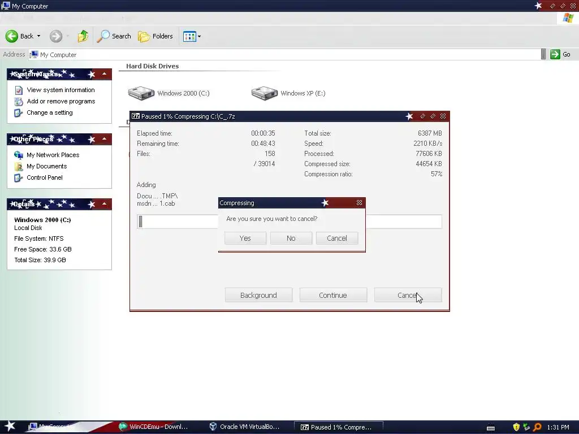Image resolution: width=579 pixels, height=434 pixels.
Task: Click the Compressed size value 44654 KB
Action: (x=429, y=164)
